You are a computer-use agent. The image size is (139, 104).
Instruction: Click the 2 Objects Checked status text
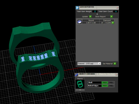click(x=106, y=74)
